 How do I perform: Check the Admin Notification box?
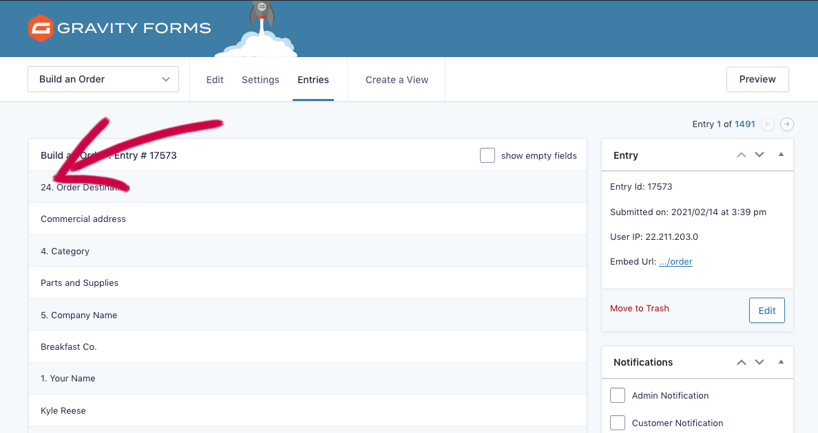coord(618,395)
